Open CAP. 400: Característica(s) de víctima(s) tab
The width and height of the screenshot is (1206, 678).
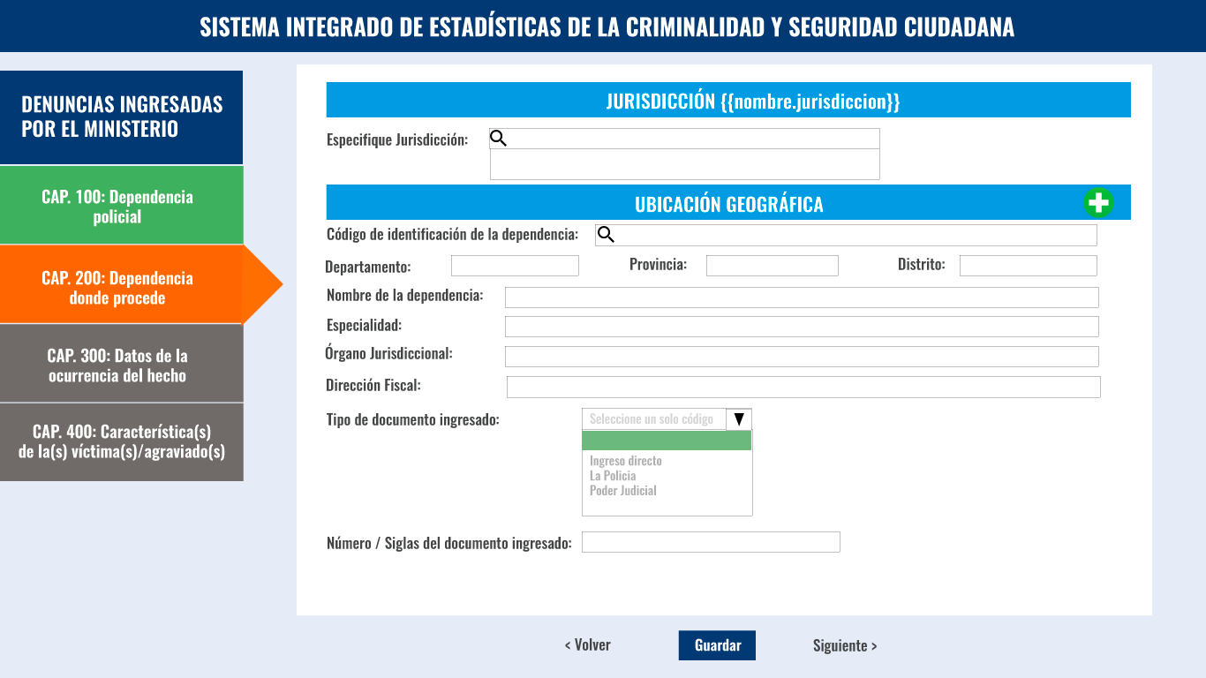pyautogui.click(x=122, y=442)
